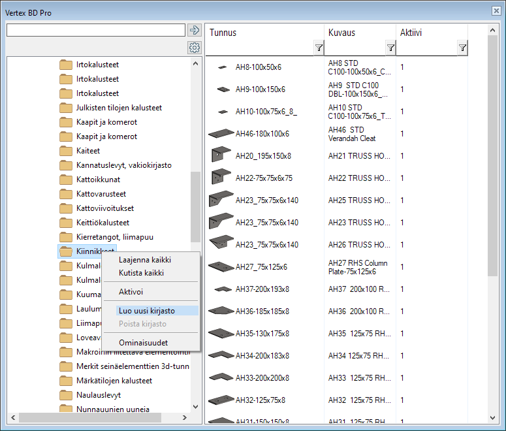Screen dimensions: 506x431
Task: Click the Kattoikkunat folder icon
Action: pyautogui.click(x=65, y=180)
